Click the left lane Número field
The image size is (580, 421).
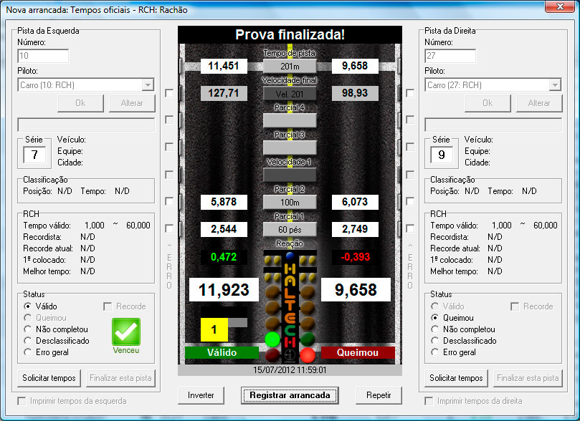pos(43,56)
